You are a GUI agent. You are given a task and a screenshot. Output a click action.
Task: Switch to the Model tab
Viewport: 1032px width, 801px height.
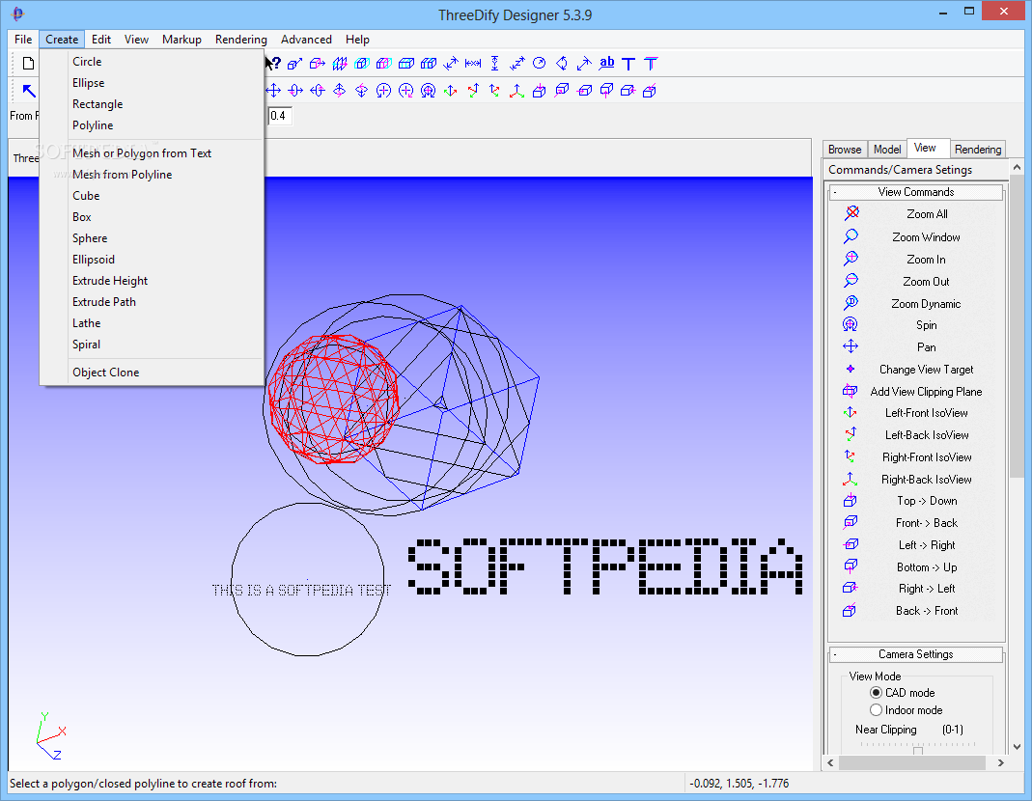pos(887,150)
